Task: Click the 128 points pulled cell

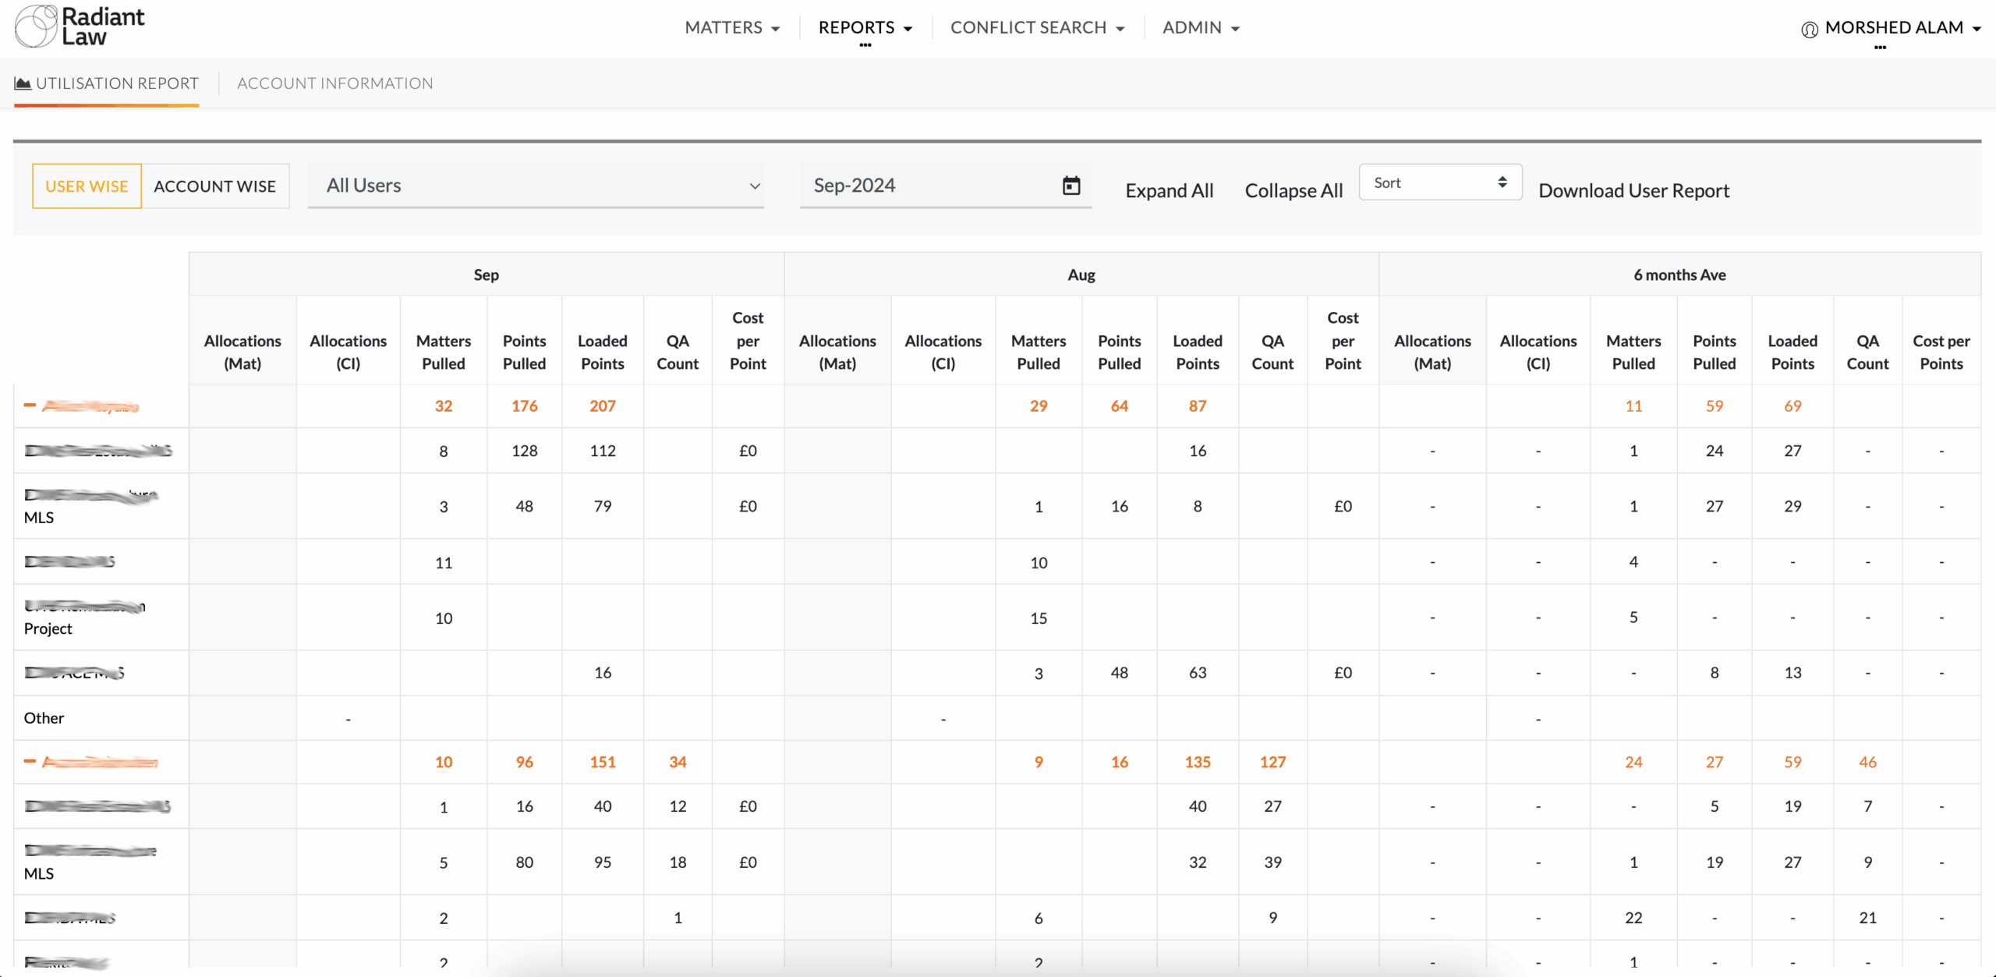Action: (525, 451)
